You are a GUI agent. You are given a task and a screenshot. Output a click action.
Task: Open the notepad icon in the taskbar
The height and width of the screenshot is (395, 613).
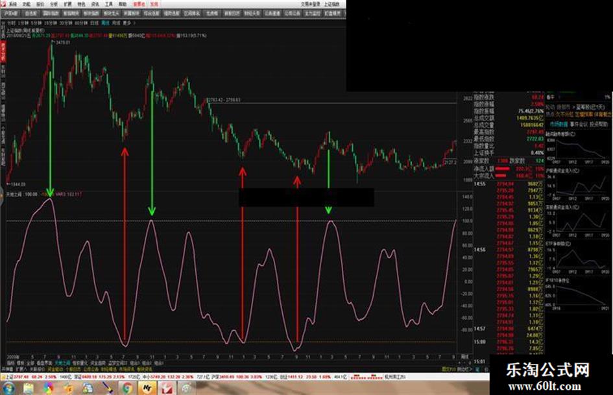click(x=28, y=388)
